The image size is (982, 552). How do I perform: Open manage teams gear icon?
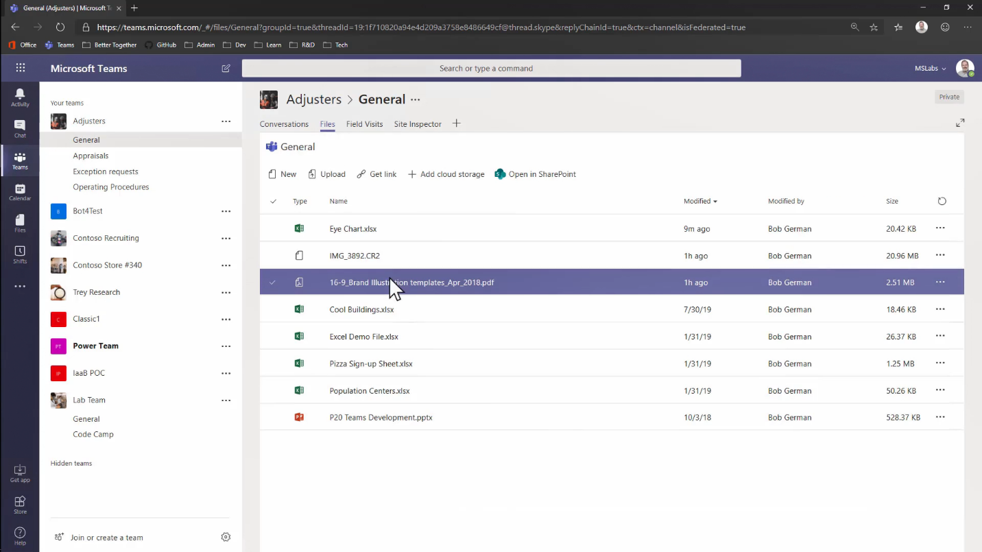pos(226,537)
